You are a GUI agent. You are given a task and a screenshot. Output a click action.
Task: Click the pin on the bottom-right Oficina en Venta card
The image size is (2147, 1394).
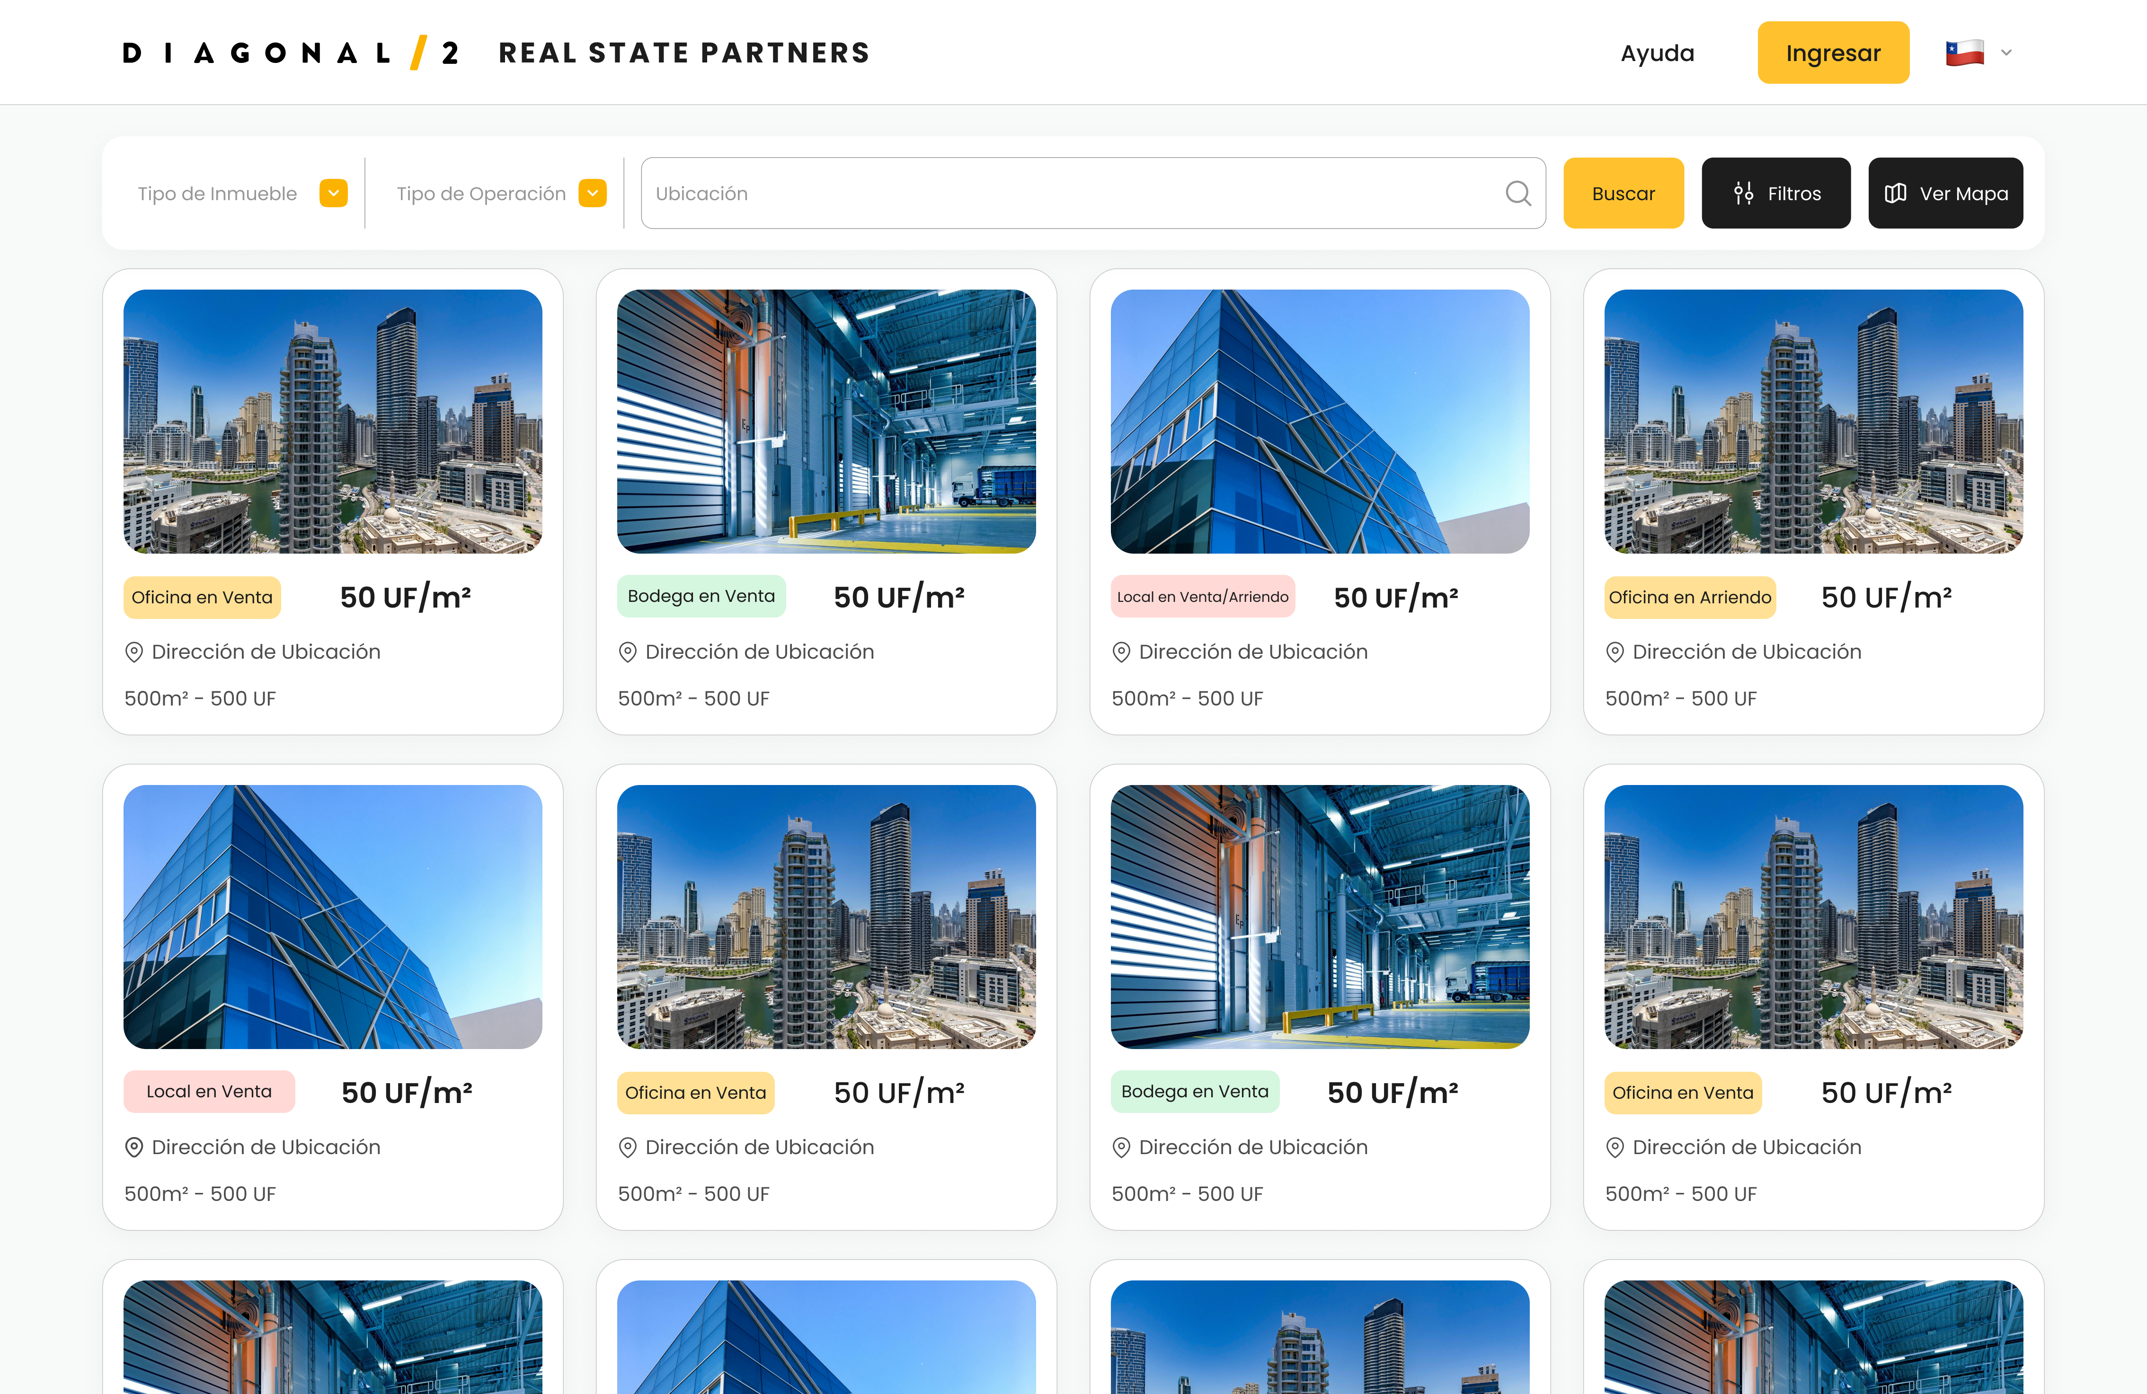point(1615,1147)
